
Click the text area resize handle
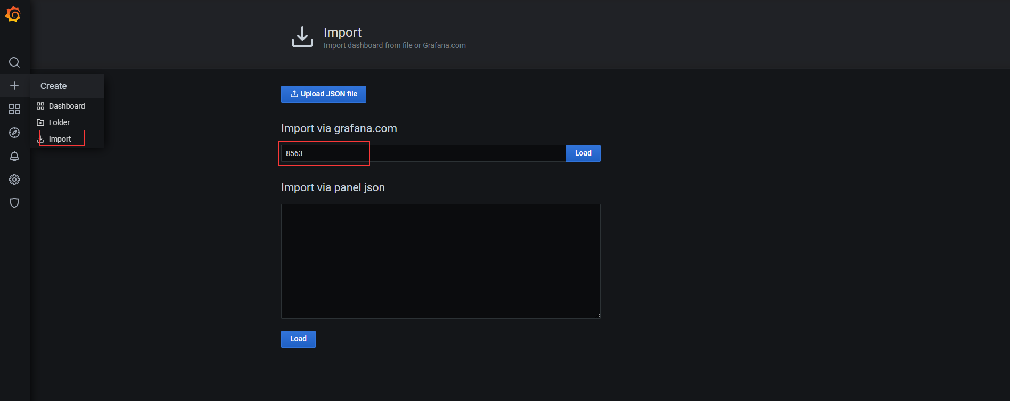pos(597,316)
